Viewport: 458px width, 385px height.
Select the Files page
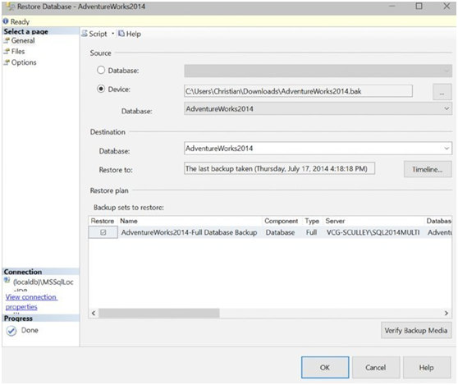(18, 52)
